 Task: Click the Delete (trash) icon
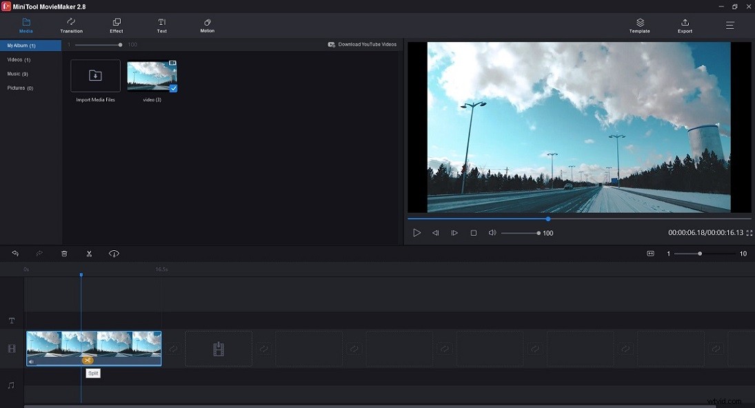[64, 253]
